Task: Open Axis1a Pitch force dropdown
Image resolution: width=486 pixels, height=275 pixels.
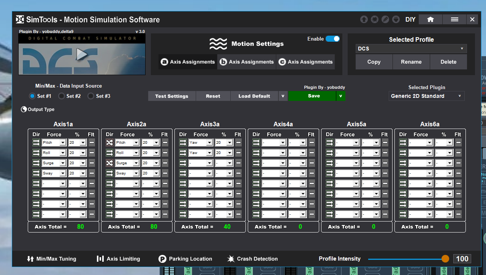Action: pos(54,143)
